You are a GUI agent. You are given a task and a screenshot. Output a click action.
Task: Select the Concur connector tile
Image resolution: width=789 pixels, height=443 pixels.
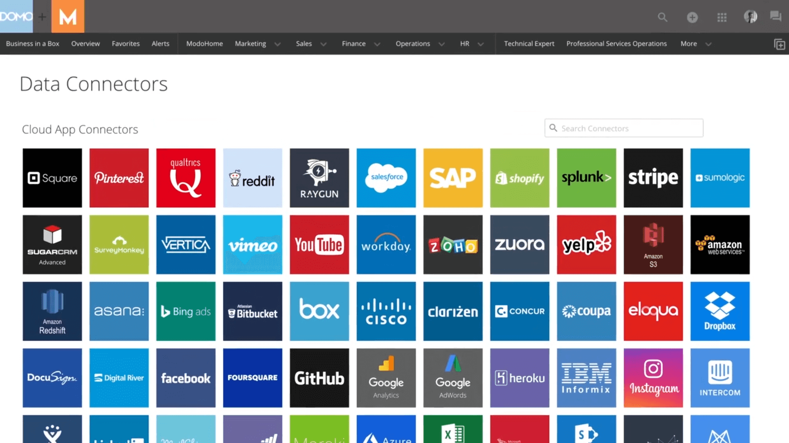click(520, 311)
